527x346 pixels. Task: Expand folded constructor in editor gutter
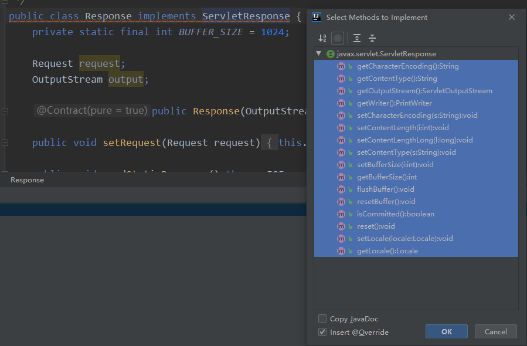[5, 111]
